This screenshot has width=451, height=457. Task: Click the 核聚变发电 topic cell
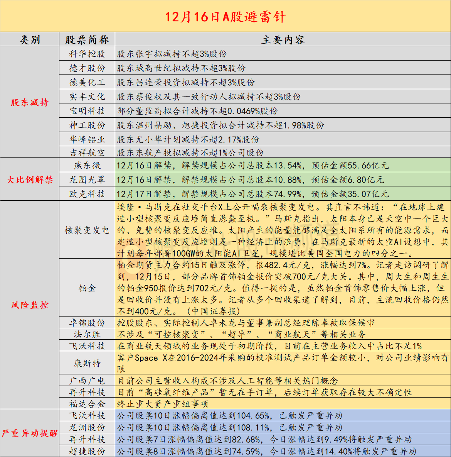87,230
